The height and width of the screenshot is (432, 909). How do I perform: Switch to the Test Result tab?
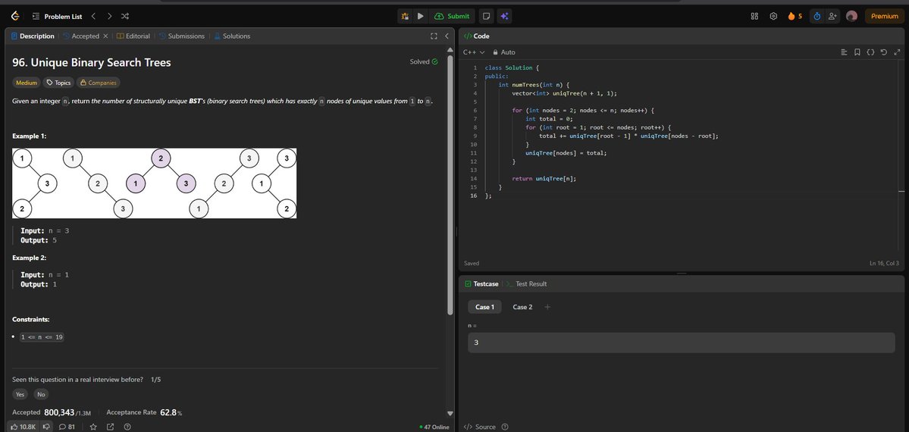[526, 284]
